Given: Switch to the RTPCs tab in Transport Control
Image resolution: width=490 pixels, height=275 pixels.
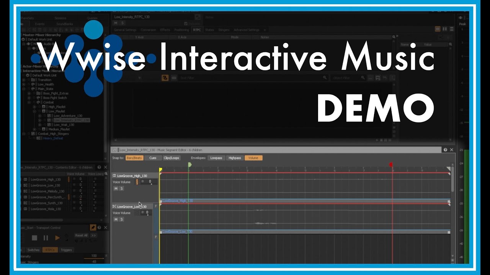Looking at the screenshot, I should (50, 250).
